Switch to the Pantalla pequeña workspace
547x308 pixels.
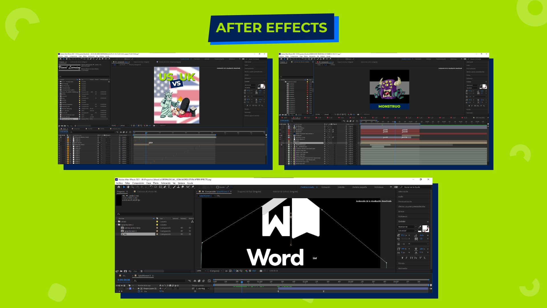coord(360,187)
